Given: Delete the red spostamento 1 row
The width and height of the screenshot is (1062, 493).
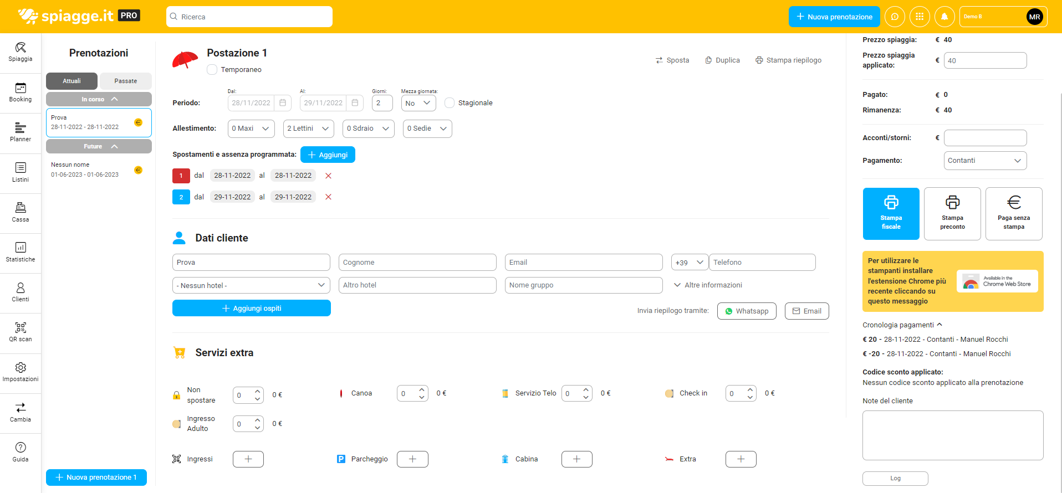Looking at the screenshot, I should pos(328,176).
